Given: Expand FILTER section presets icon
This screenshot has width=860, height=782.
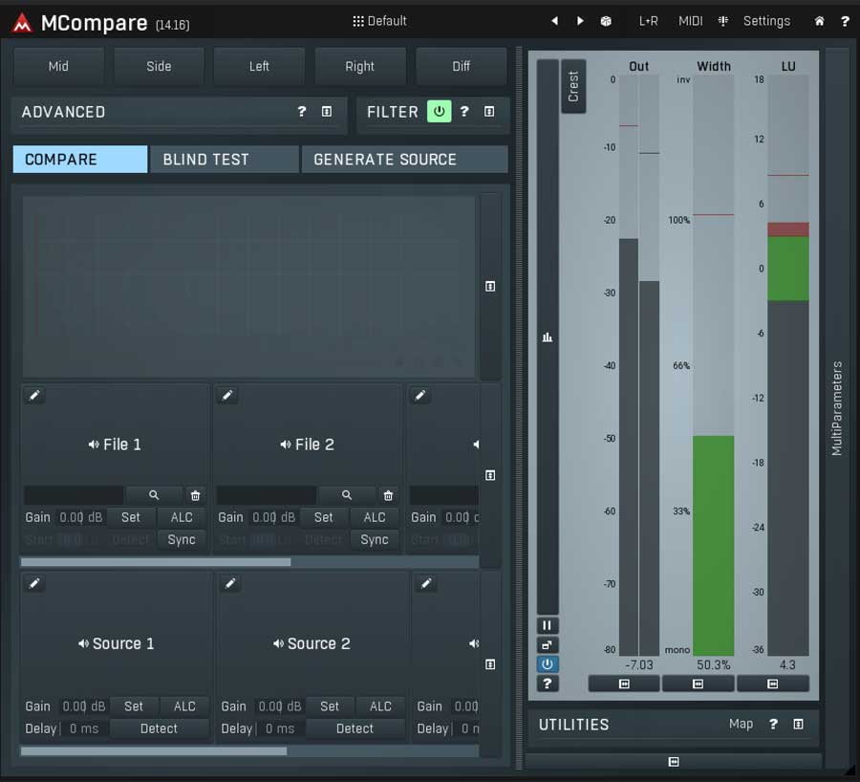Looking at the screenshot, I should [x=489, y=112].
